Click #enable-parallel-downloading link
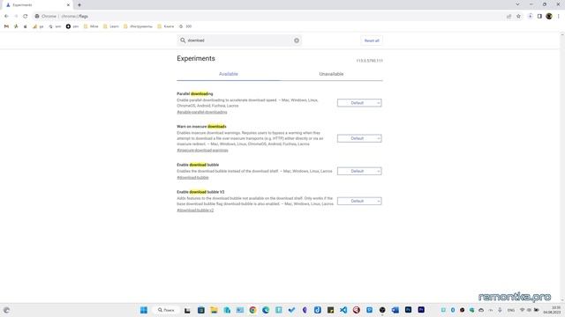 point(202,112)
